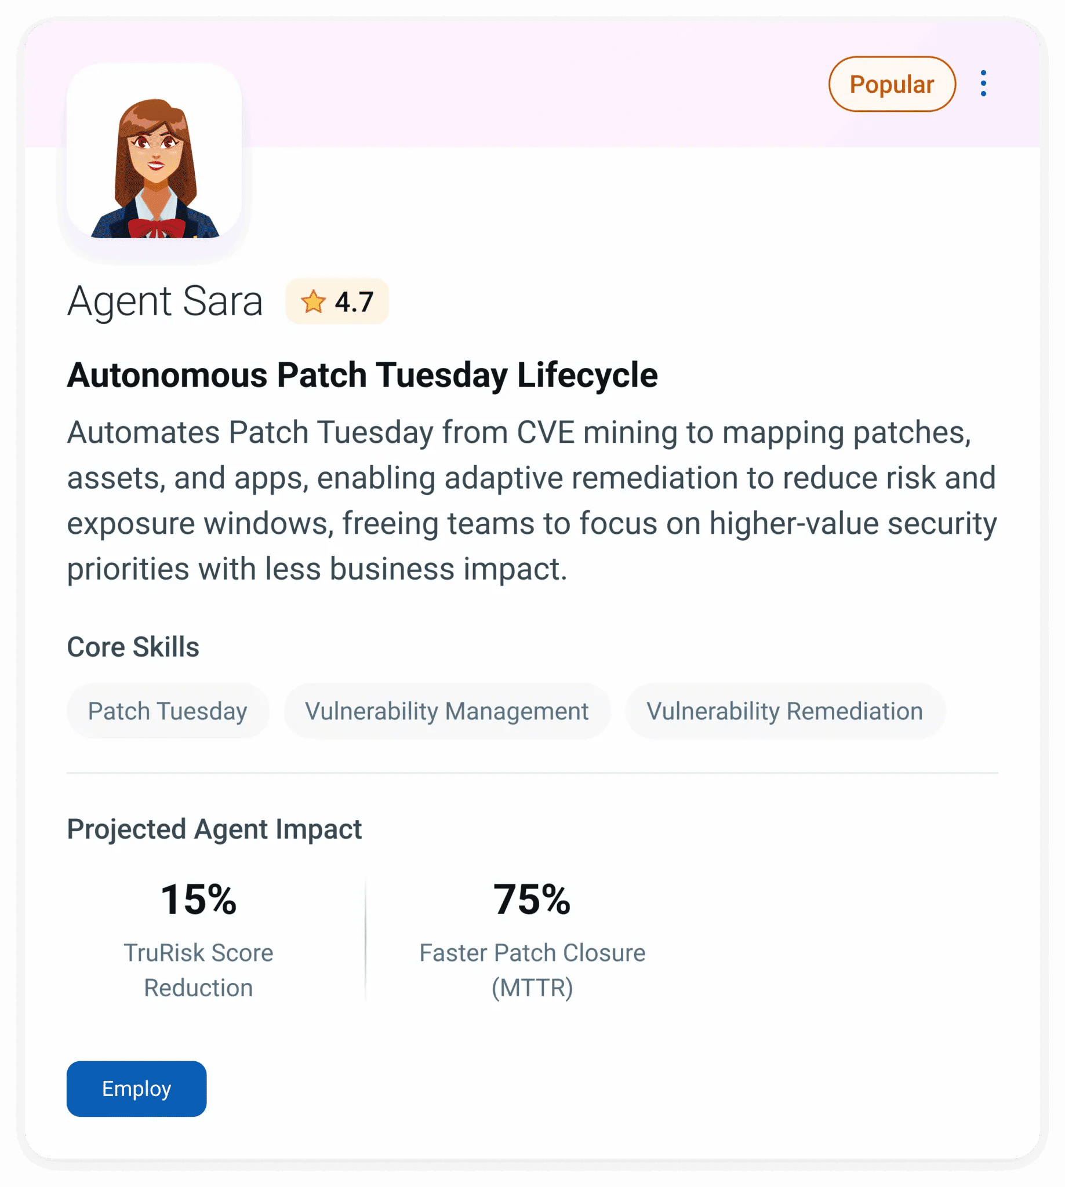Click the Agent Sara name

point(165,301)
